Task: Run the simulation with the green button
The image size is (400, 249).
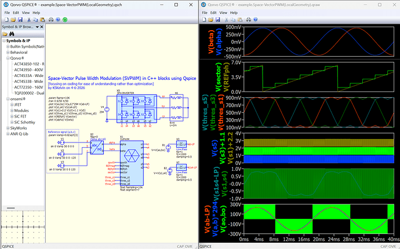Action: pyautogui.click(x=65, y=20)
